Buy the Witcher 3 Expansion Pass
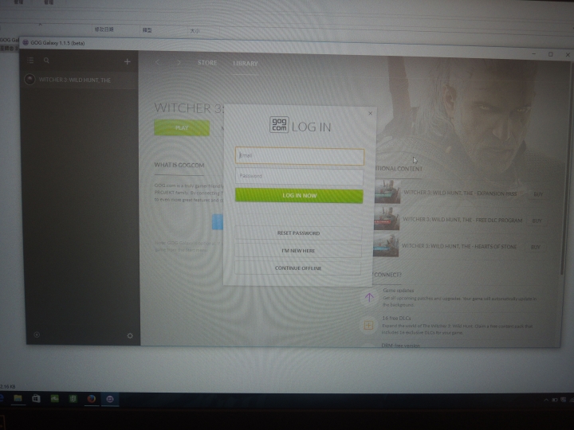 point(538,194)
